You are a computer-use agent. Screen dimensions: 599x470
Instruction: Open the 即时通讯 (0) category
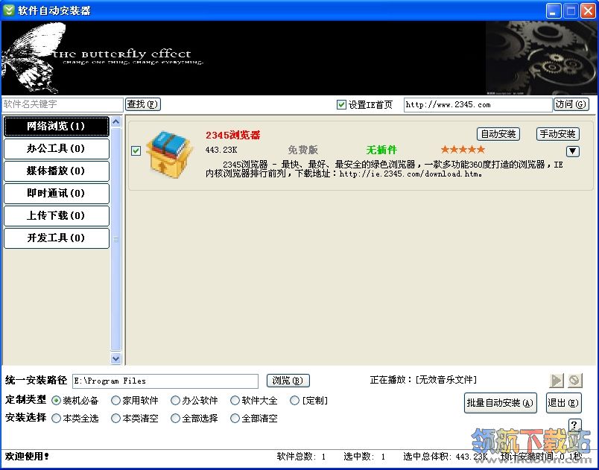[57, 193]
